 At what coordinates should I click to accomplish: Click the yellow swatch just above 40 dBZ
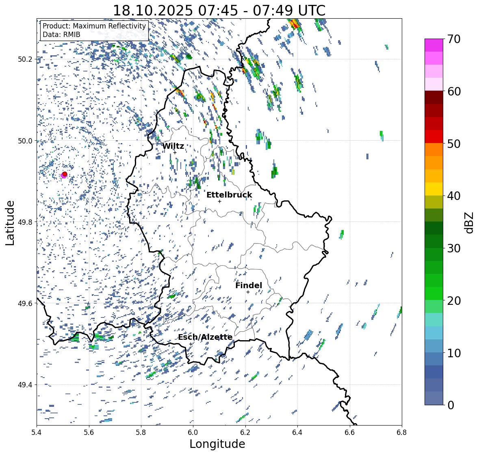coord(434,189)
